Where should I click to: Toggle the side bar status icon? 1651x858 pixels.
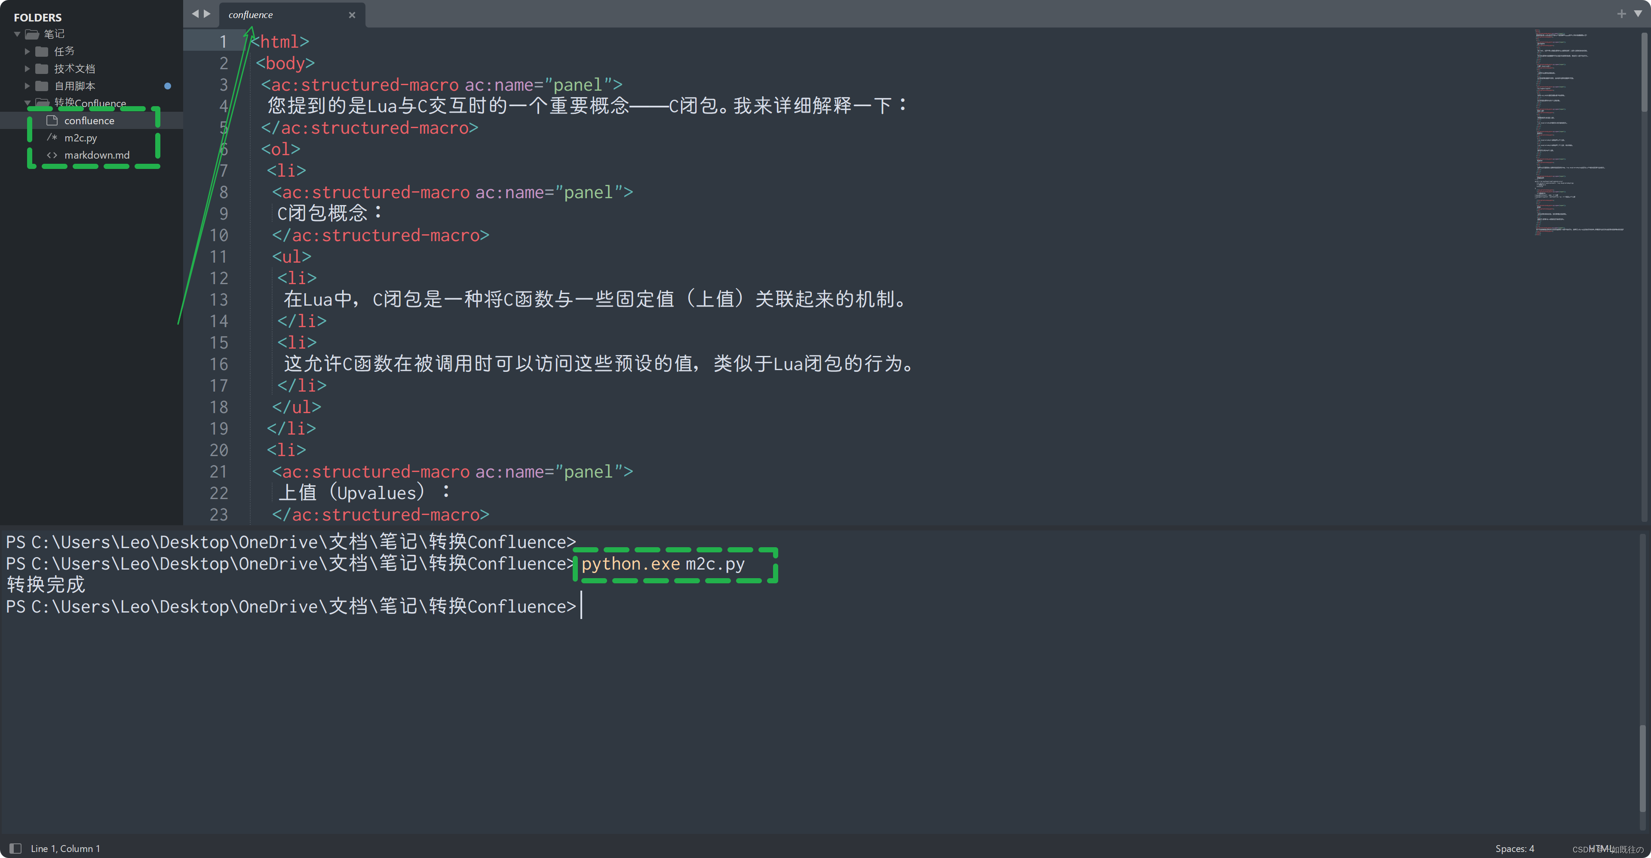[x=15, y=849]
